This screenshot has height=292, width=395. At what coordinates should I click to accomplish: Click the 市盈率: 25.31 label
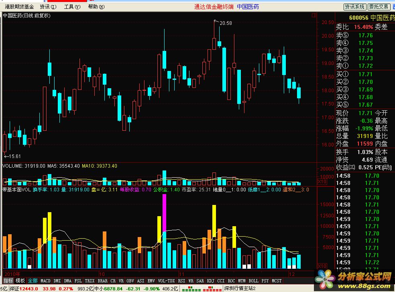click(196, 190)
